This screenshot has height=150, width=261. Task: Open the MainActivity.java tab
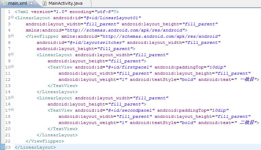[x=65, y=3]
